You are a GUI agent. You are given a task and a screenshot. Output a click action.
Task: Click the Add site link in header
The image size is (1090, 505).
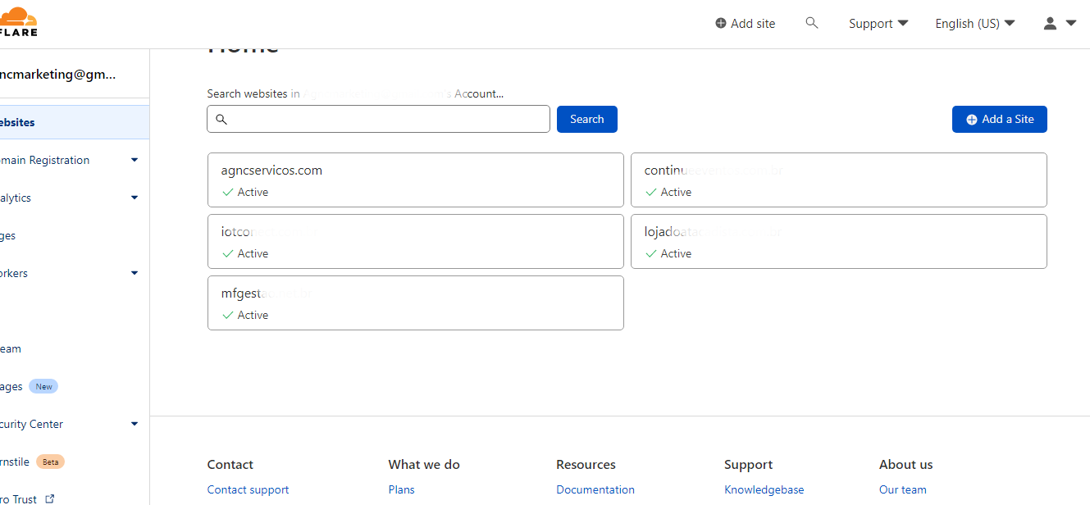tap(745, 24)
